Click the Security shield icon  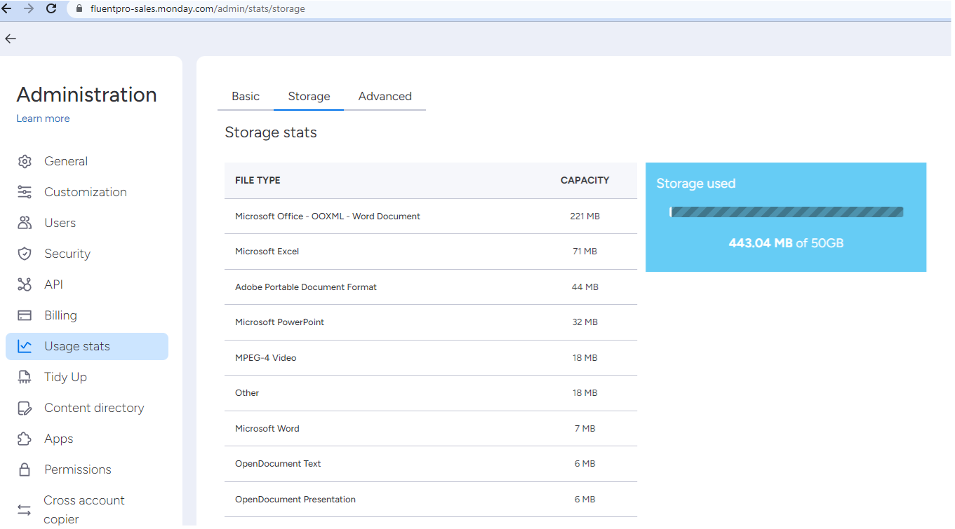point(25,253)
